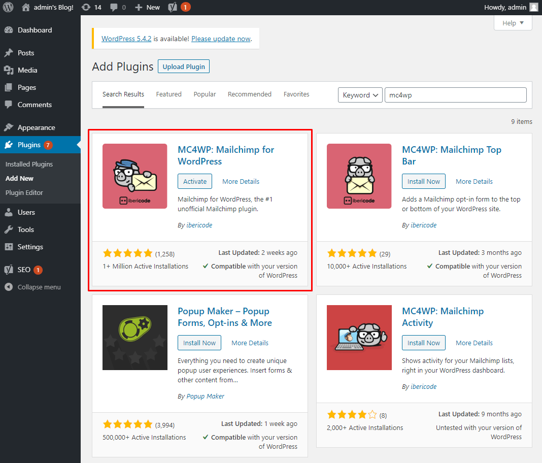The image size is (542, 463).
Task: Open More Details for Popup Maker
Action: [x=250, y=343]
